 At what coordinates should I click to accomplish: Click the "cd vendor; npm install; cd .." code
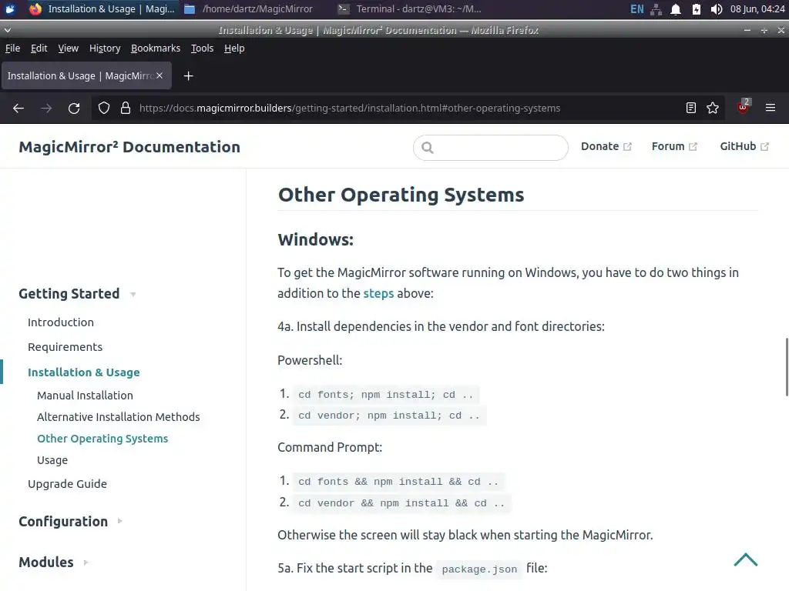tap(389, 416)
